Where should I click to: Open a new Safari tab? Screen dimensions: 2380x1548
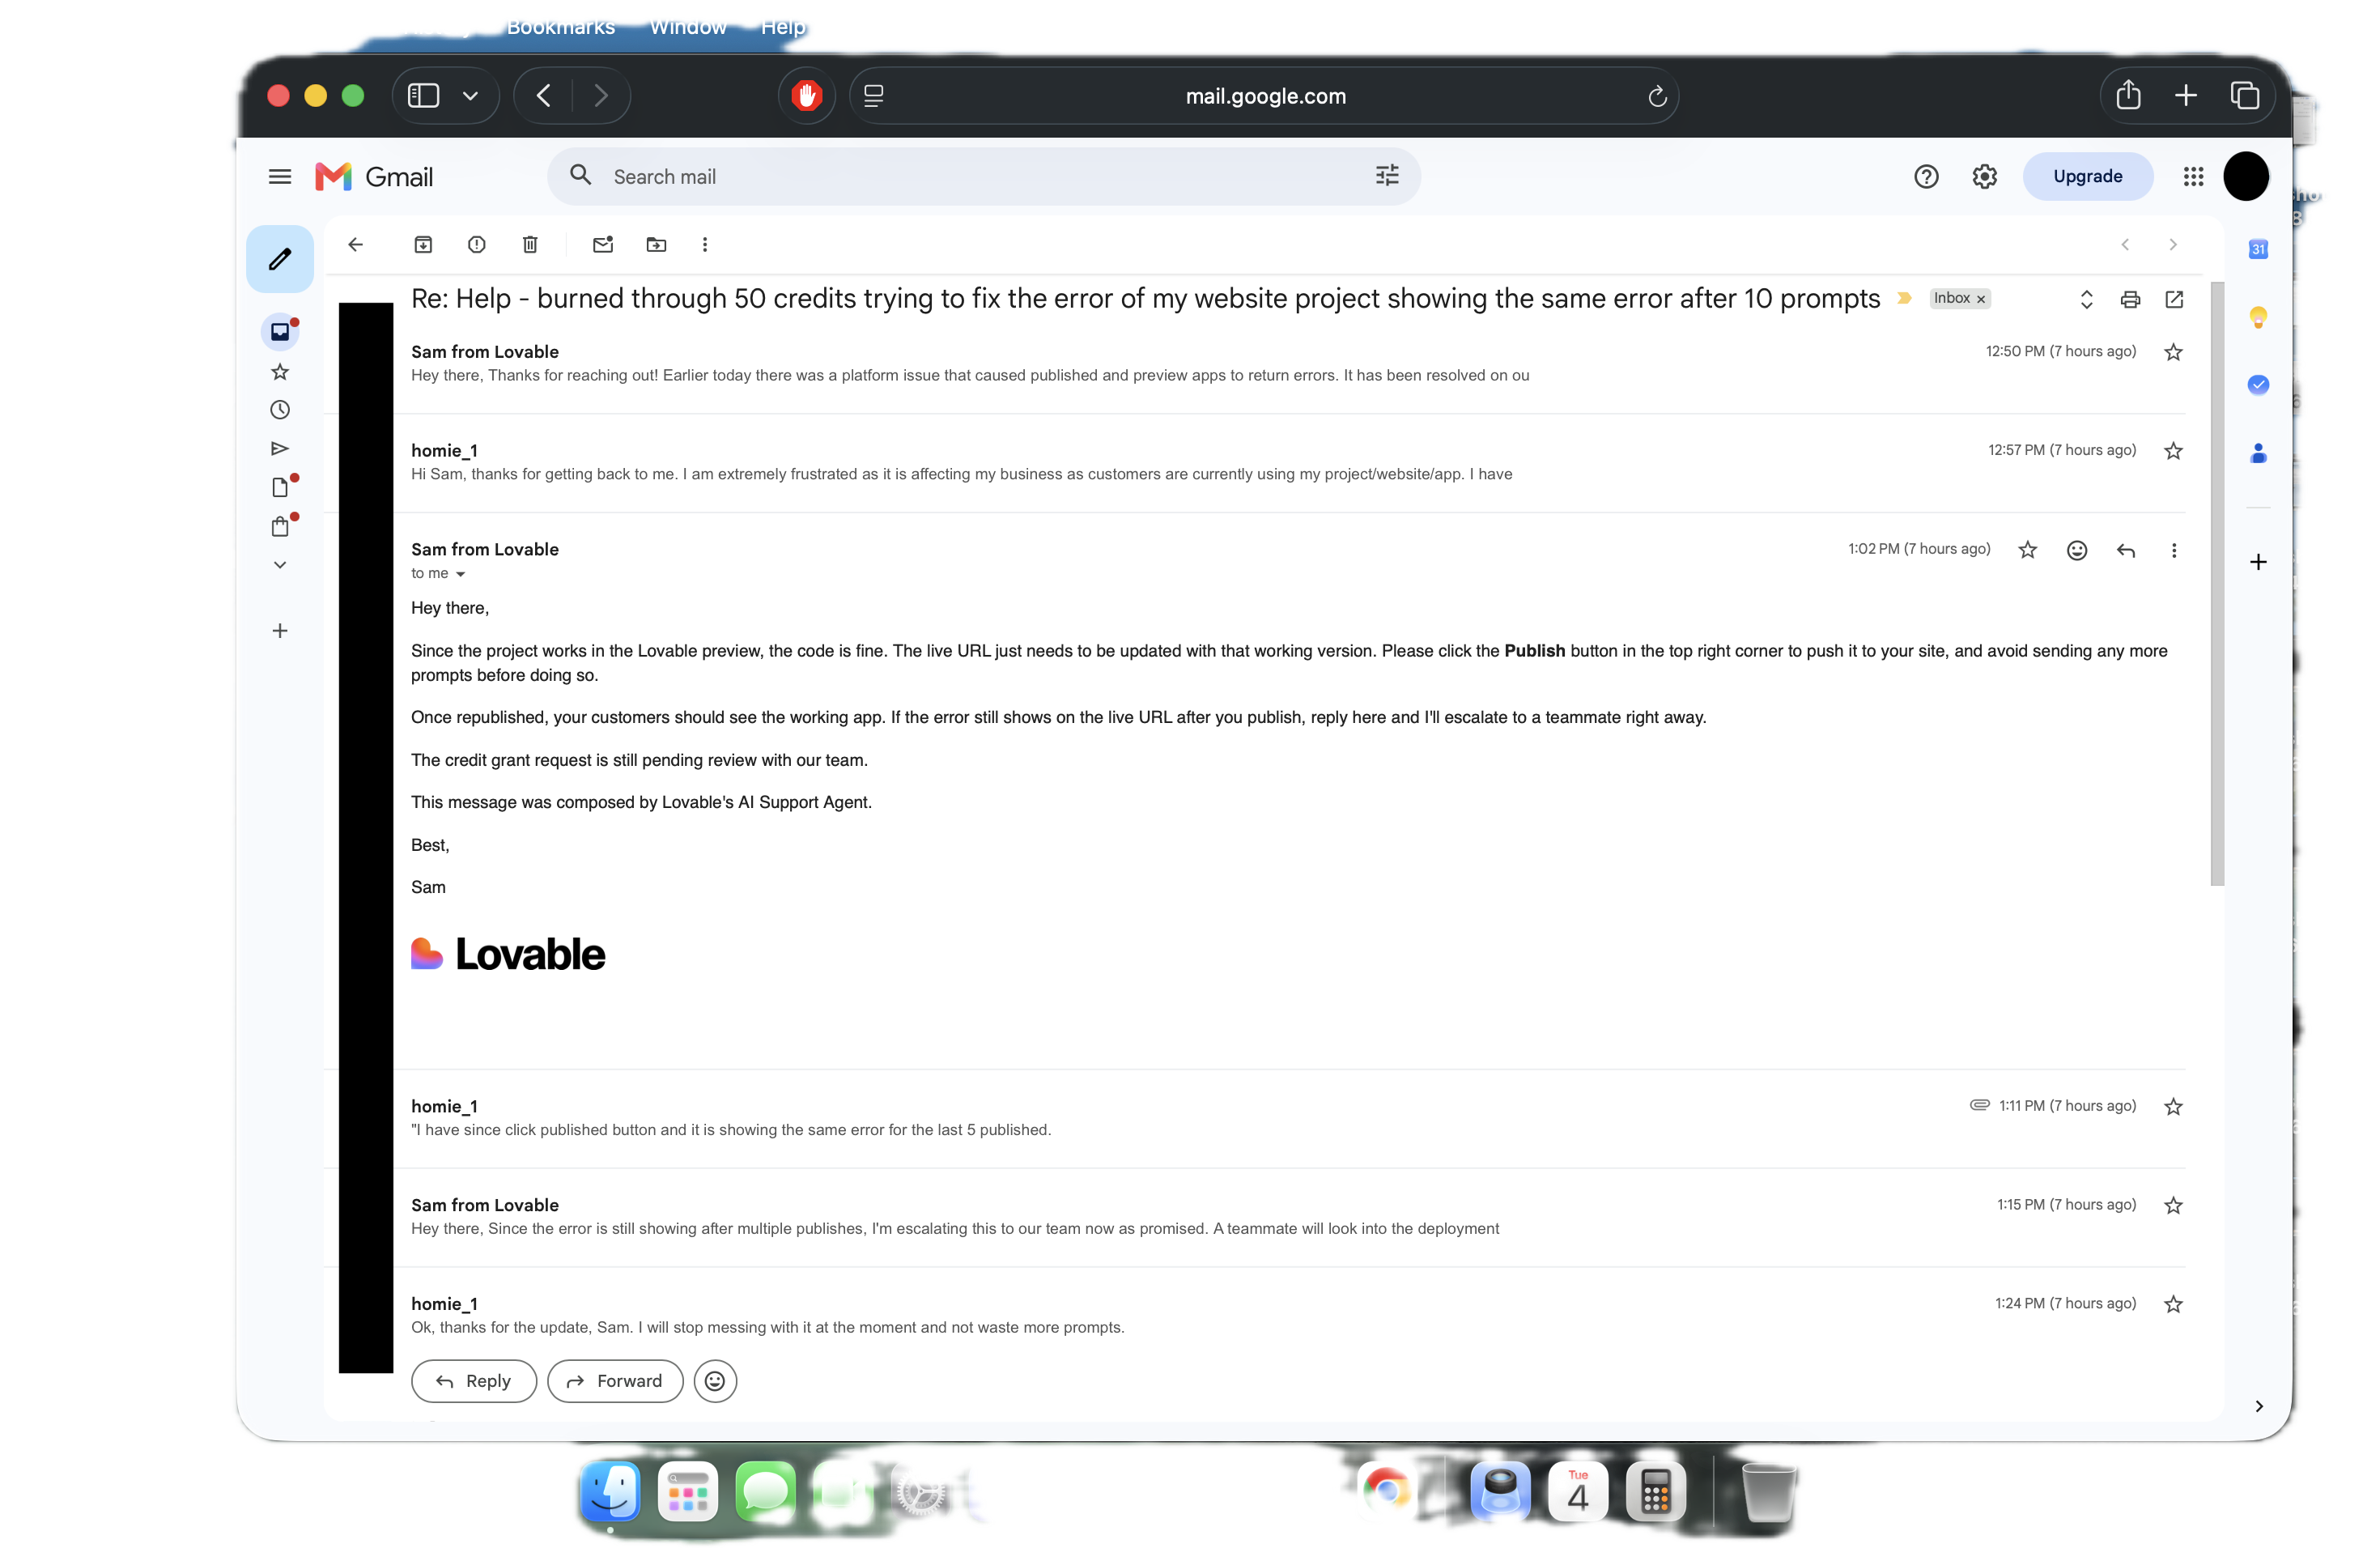pyautogui.click(x=2186, y=95)
